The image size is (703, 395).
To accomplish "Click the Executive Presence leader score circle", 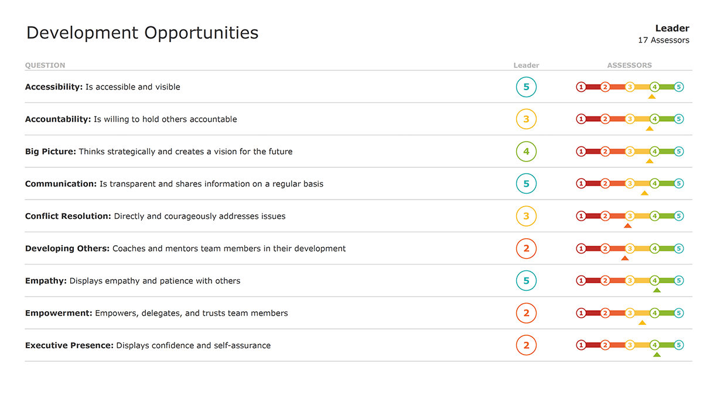I will point(526,345).
